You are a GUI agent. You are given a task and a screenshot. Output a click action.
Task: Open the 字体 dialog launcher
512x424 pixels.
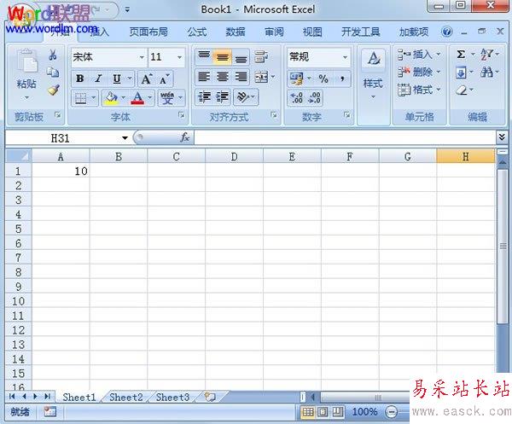pyautogui.click(x=182, y=115)
